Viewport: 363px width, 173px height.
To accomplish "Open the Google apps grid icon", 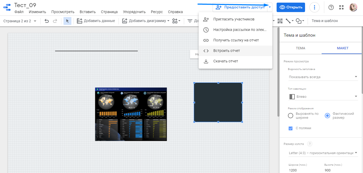I will pos(341,7).
